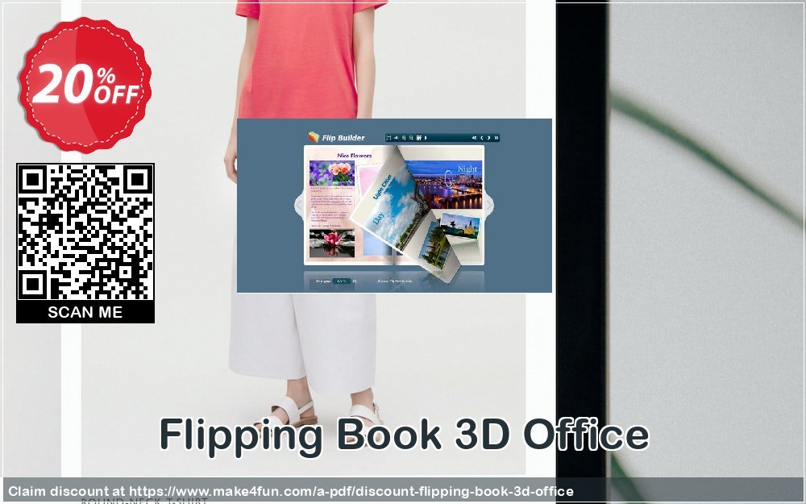Click the 20% OFF badge

(x=85, y=85)
